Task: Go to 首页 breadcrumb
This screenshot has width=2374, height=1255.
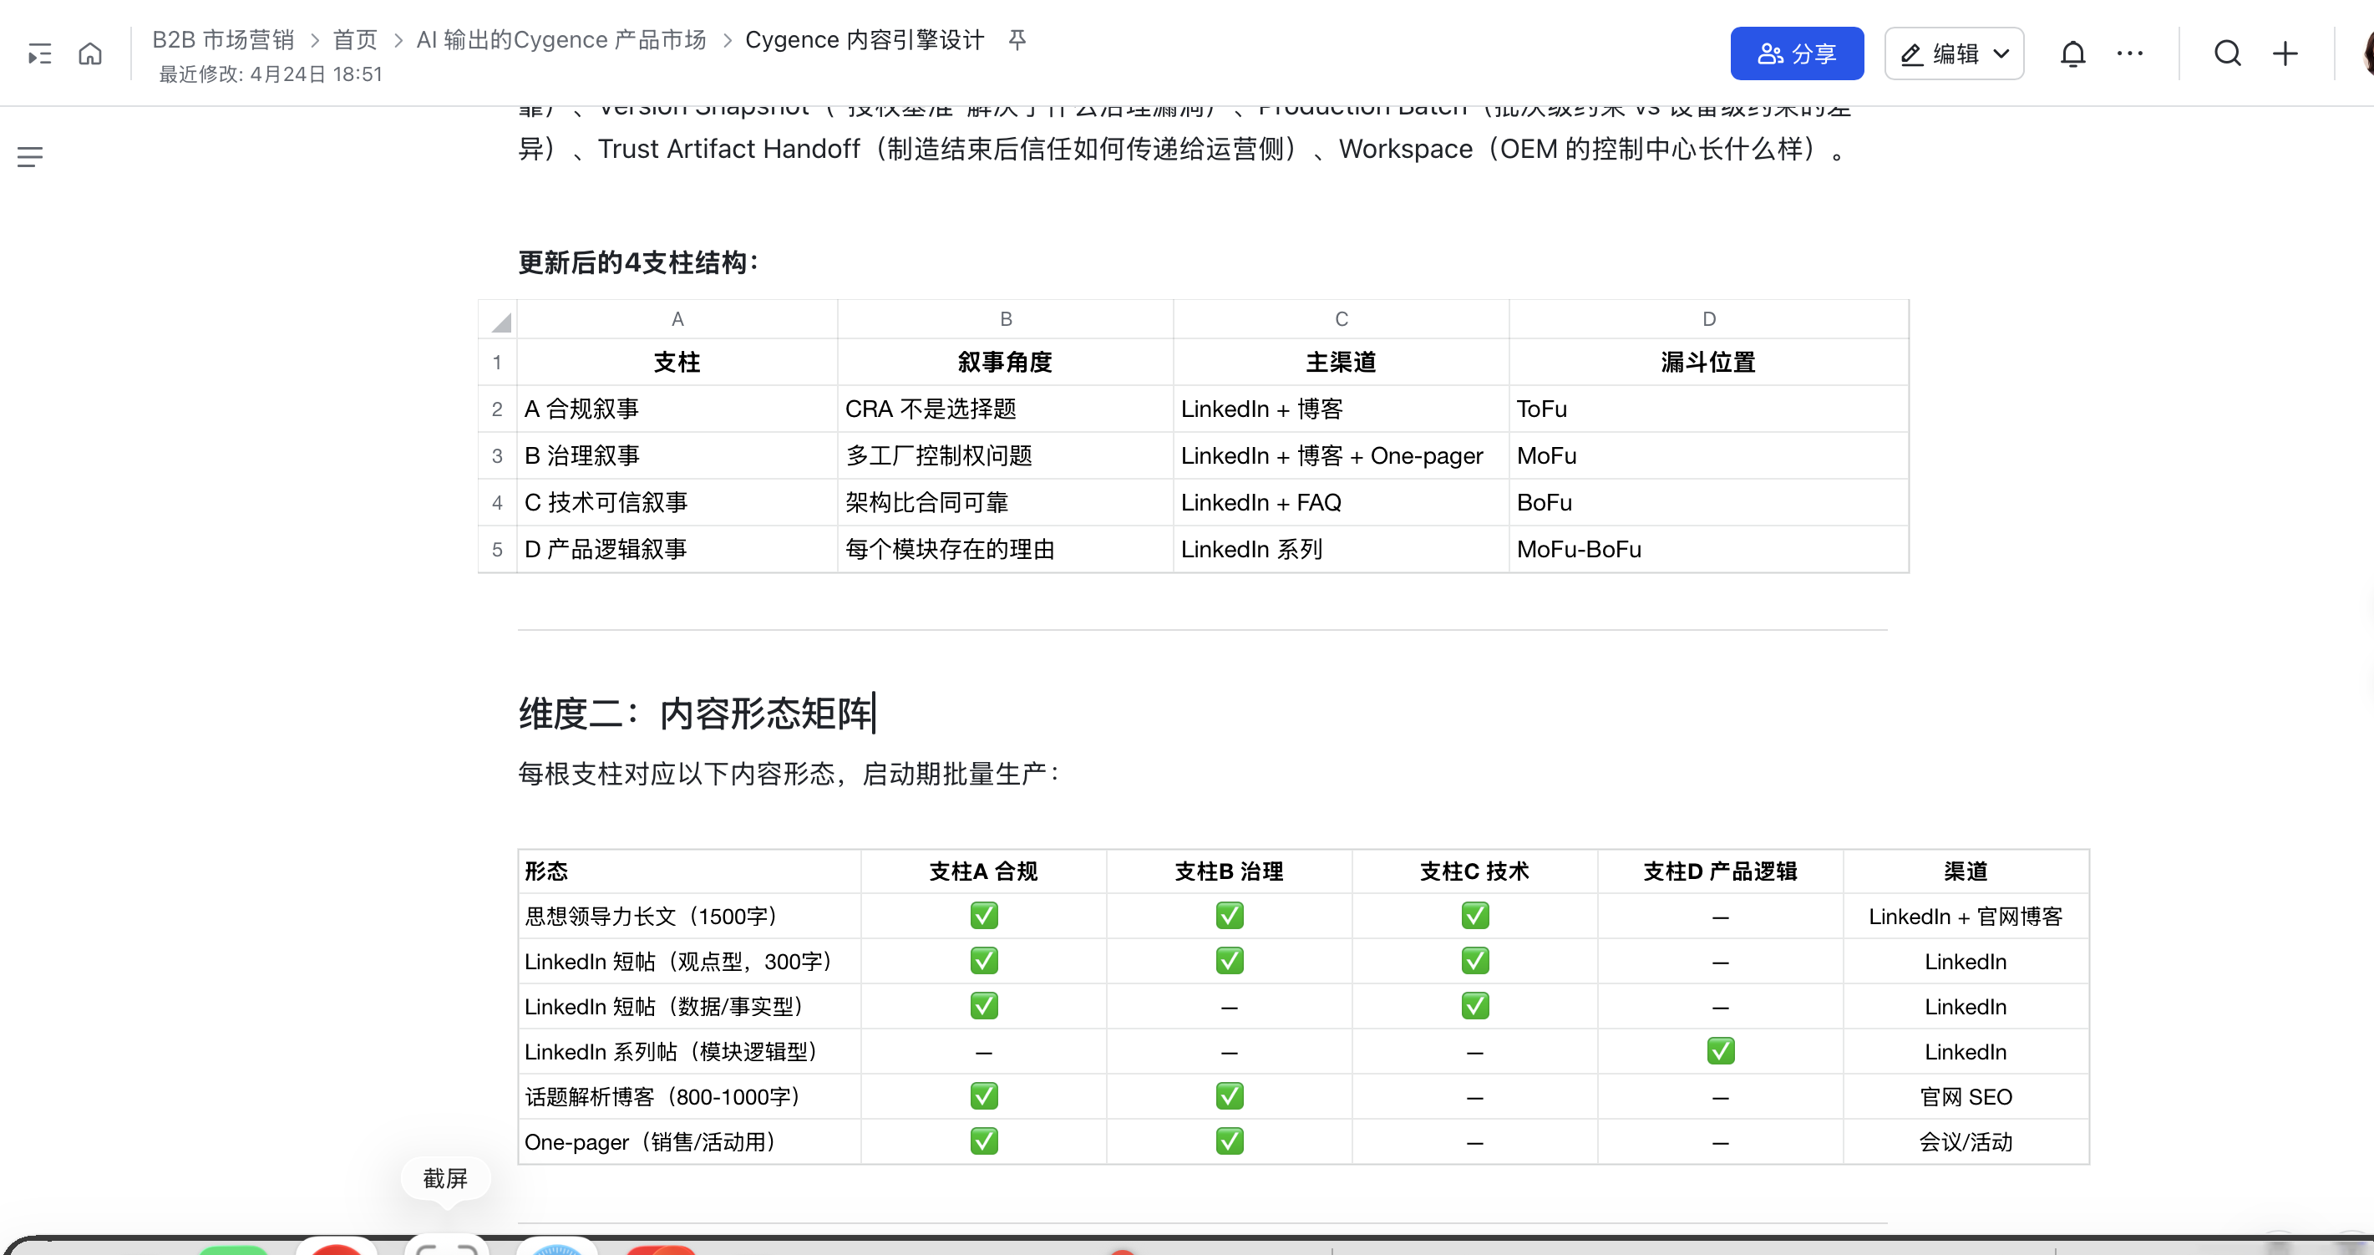Action: [x=356, y=39]
